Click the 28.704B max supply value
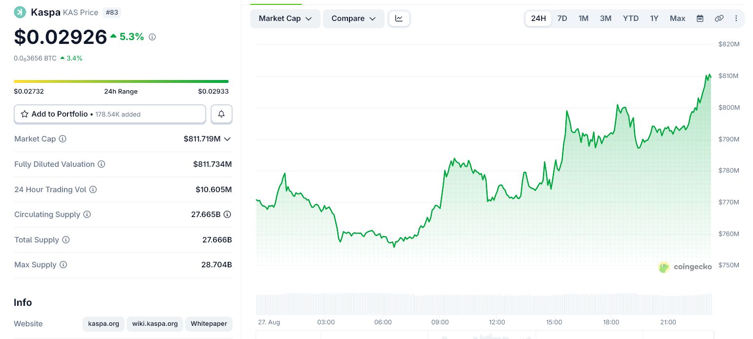753x339 pixels. pyautogui.click(x=217, y=265)
